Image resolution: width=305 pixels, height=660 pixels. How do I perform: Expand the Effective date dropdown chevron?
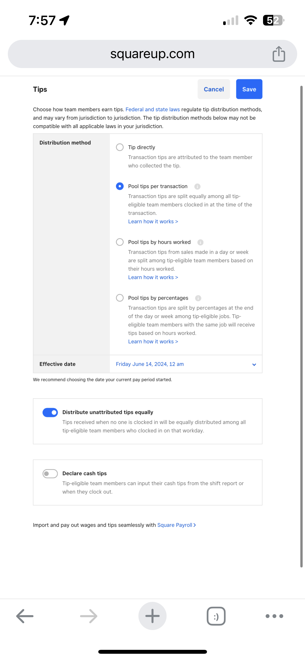(254, 364)
